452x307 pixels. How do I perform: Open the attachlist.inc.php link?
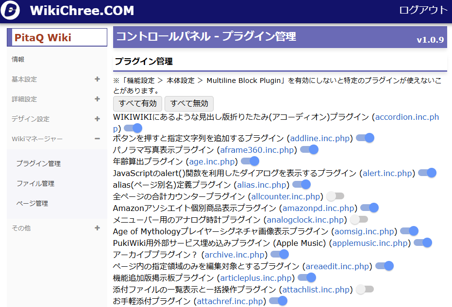pos(316,290)
